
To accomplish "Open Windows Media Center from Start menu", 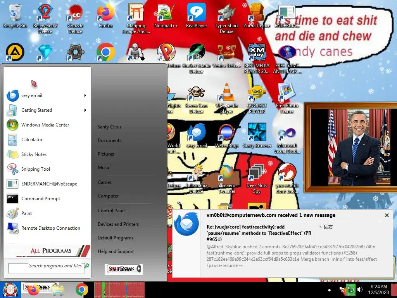I will point(47,125).
